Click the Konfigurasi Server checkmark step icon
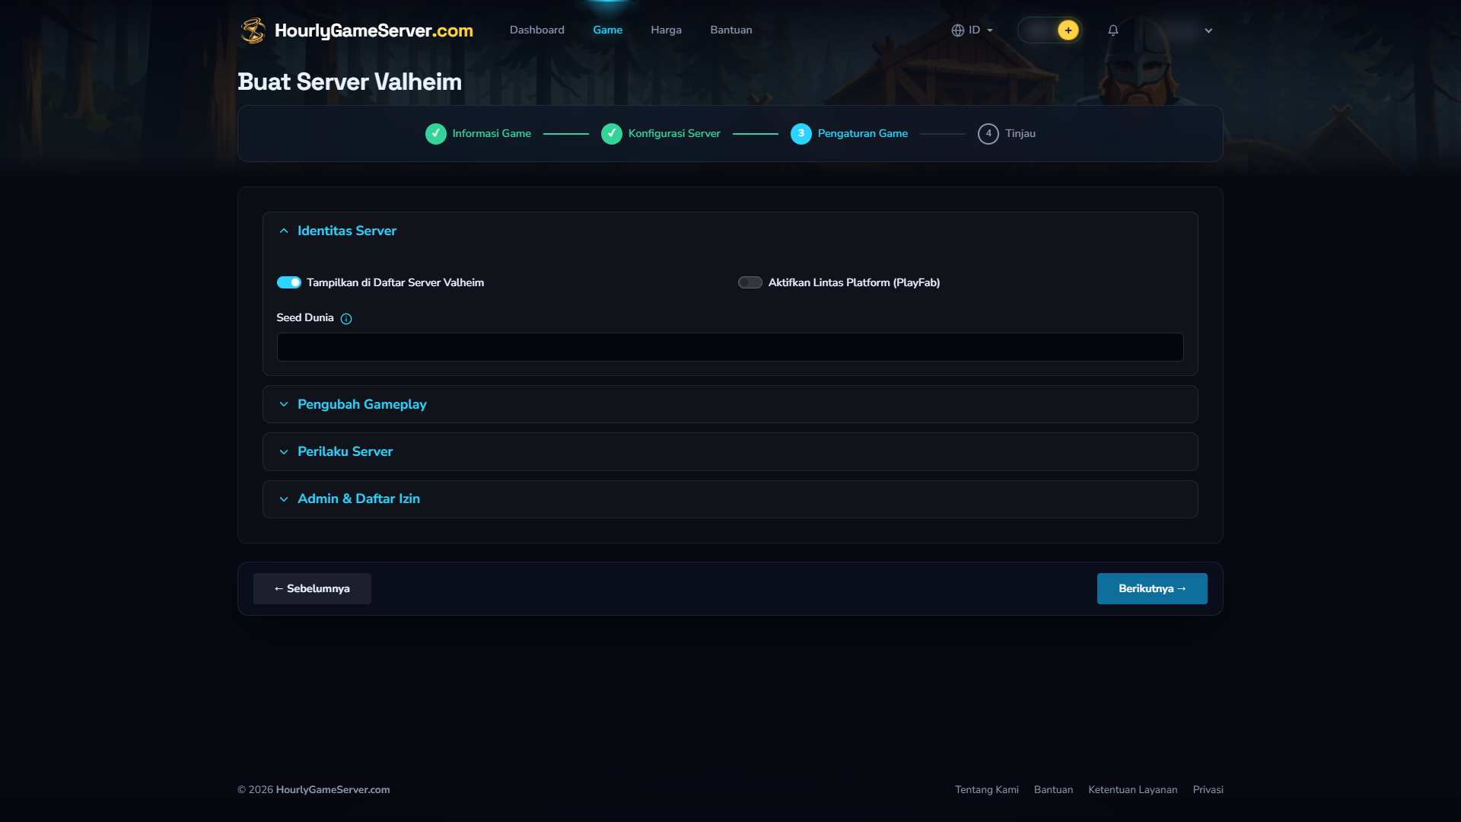1461x822 pixels. [x=612, y=134]
